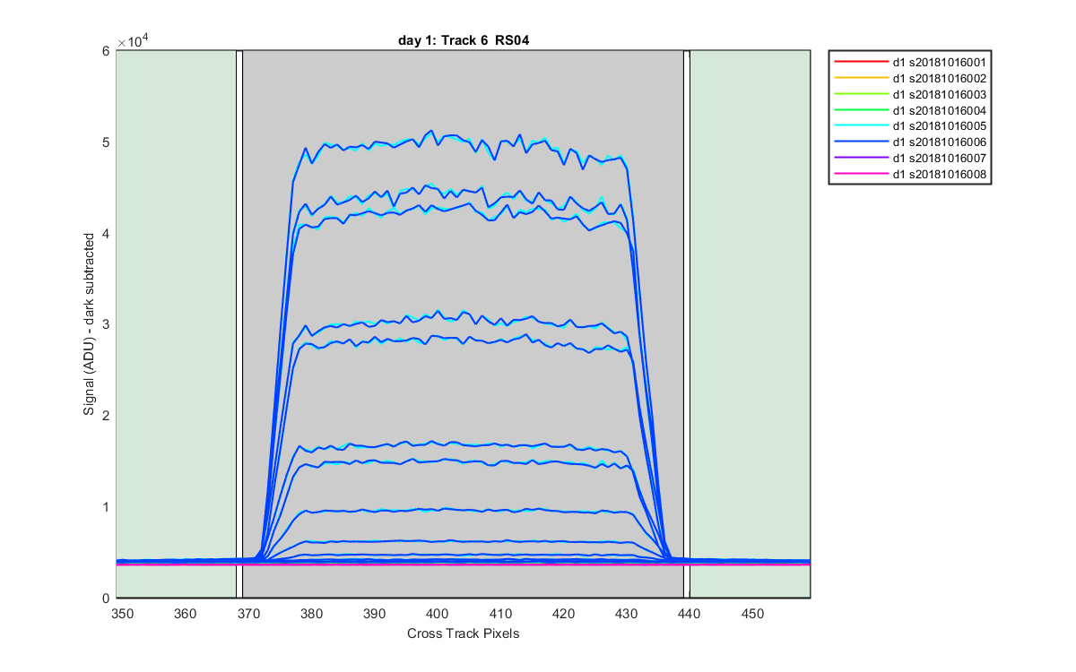Click the y-axis tick label 5
Image resolution: width=1076 pixels, height=672 pixels.
(x=107, y=142)
